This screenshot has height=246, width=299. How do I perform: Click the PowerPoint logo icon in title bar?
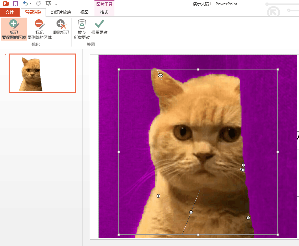click(x=6, y=4)
